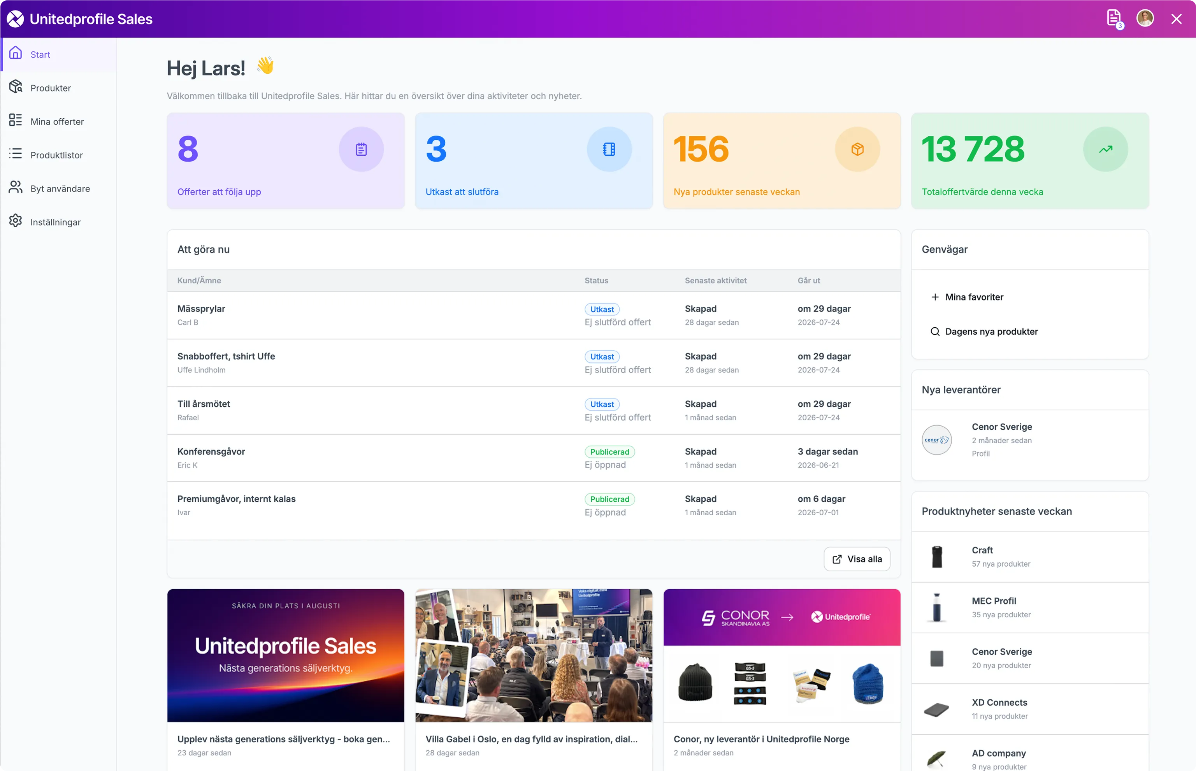Close the Unitedprofile Sales window
This screenshot has width=1196, height=771.
(1177, 19)
